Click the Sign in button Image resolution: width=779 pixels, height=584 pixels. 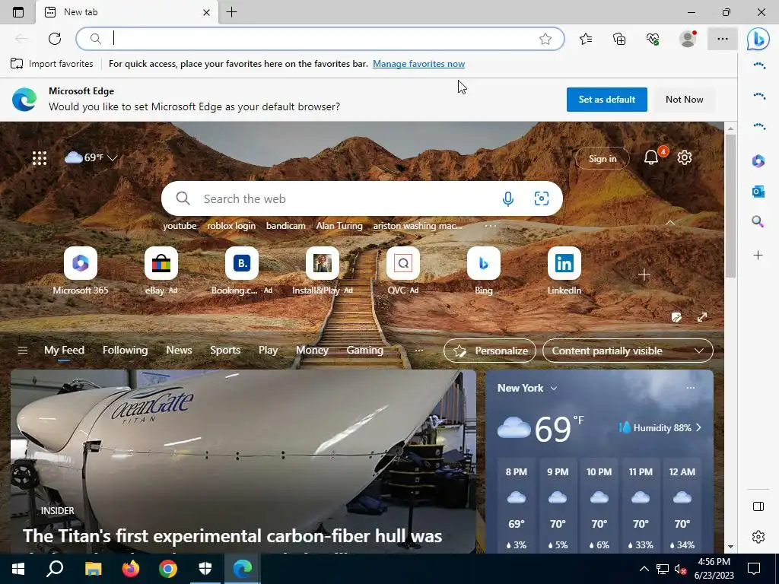point(603,159)
